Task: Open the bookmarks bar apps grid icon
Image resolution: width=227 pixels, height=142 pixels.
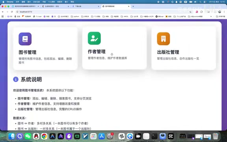Action: click(x=2, y=17)
